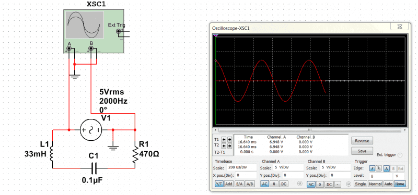418x195 pixels.
Task: Click the 5Vrms source label
Action: pyautogui.click(x=112, y=93)
